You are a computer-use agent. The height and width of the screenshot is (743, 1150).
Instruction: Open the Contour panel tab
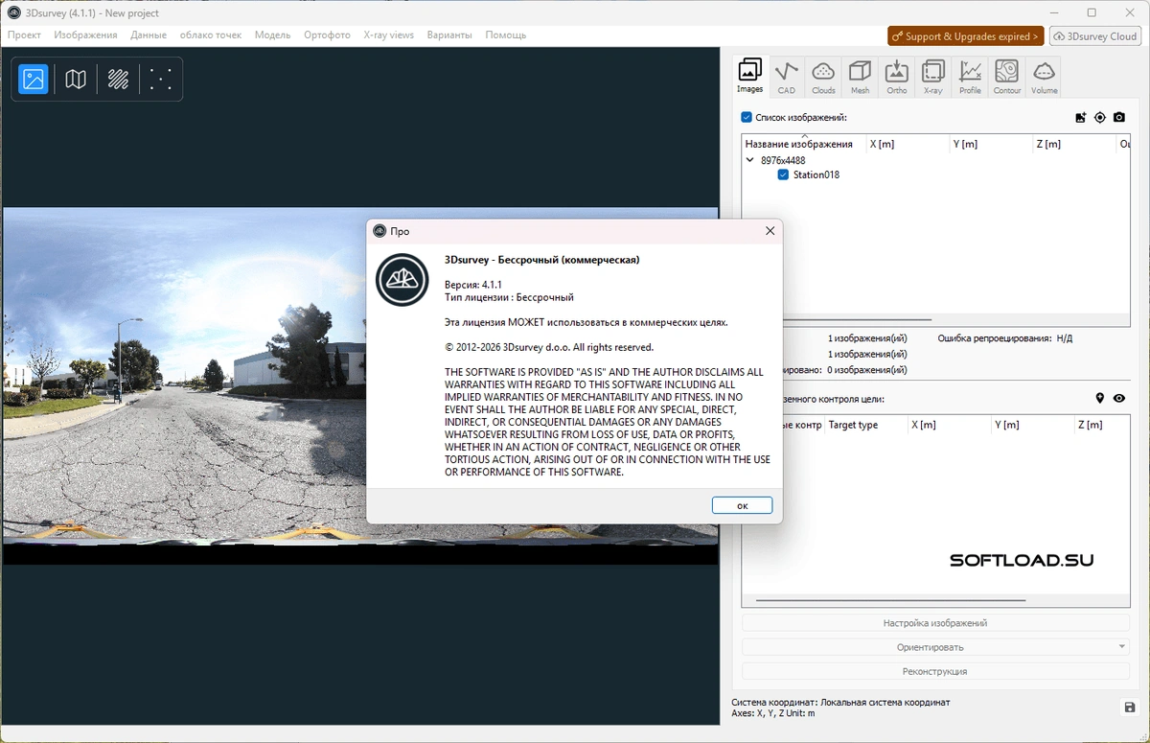1007,77
